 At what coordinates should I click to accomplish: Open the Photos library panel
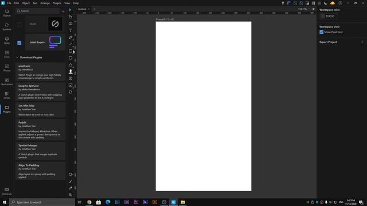7,68
